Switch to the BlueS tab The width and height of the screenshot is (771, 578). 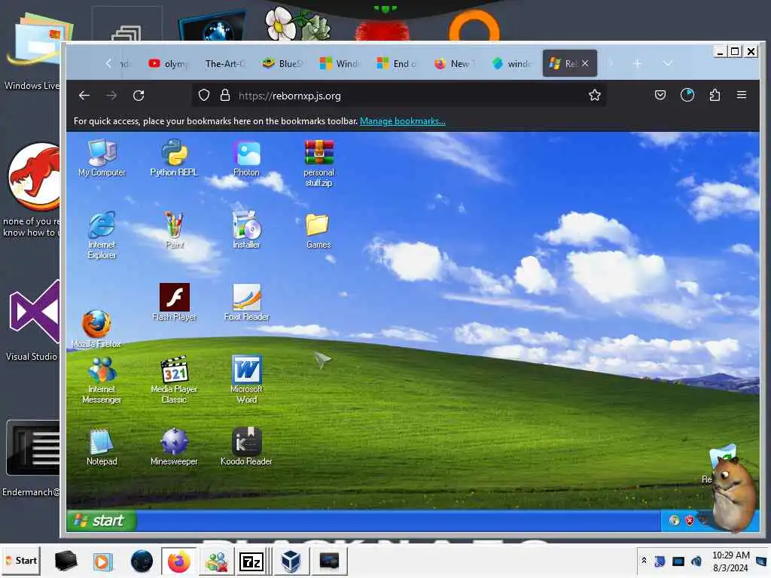[283, 63]
